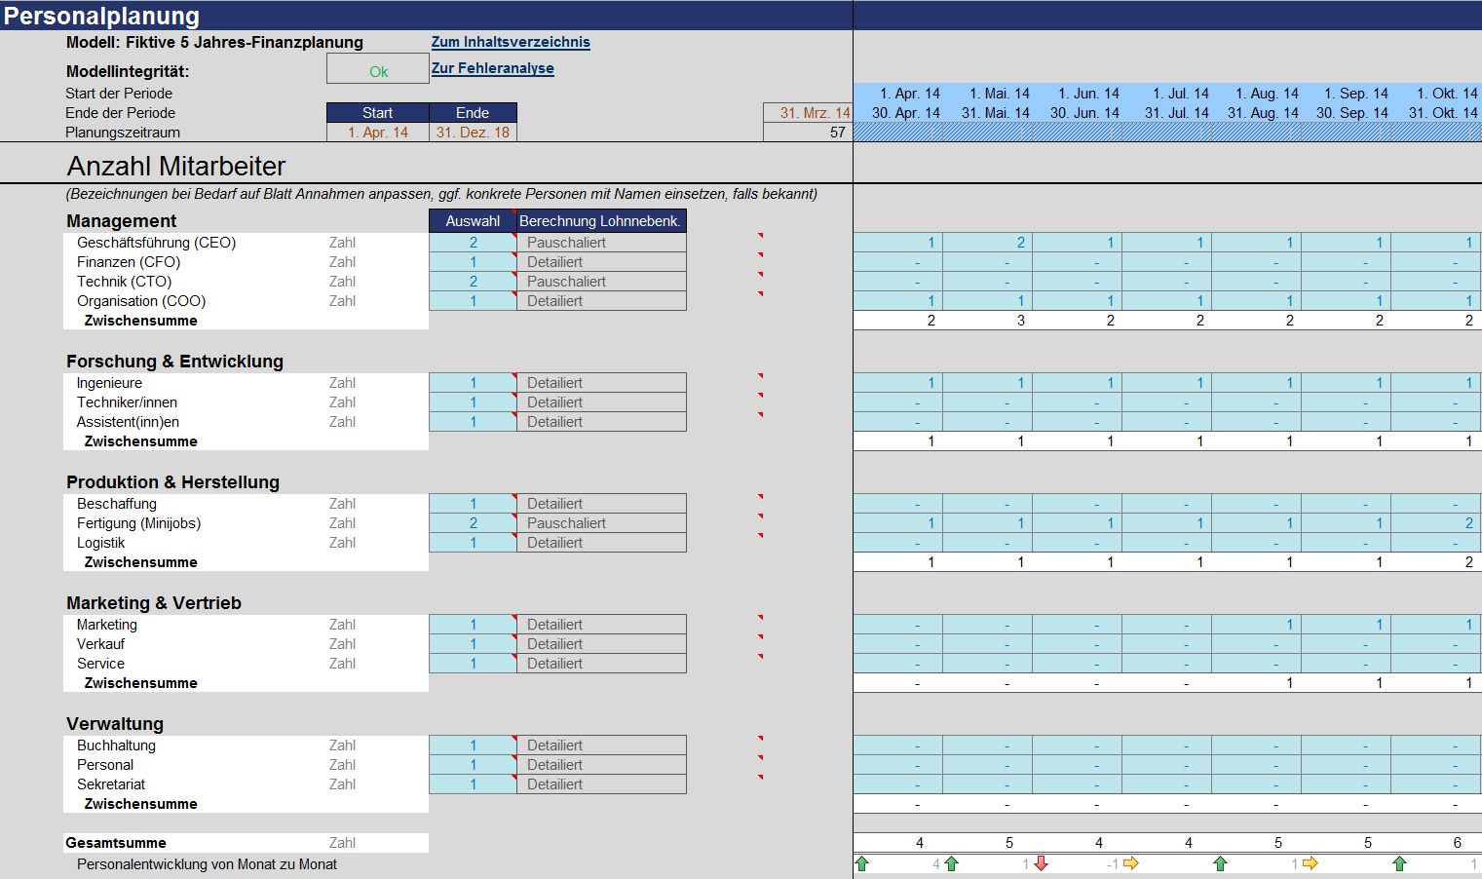Select the 'Berechnung Lohnnebenk.' column header

click(x=600, y=221)
